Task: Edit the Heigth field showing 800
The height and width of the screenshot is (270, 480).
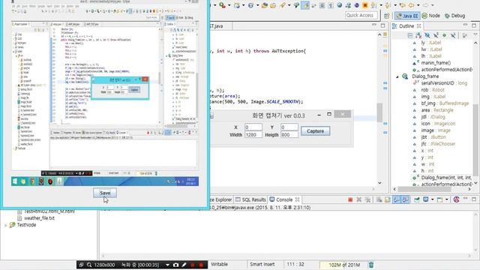Action: pyautogui.click(x=289, y=134)
